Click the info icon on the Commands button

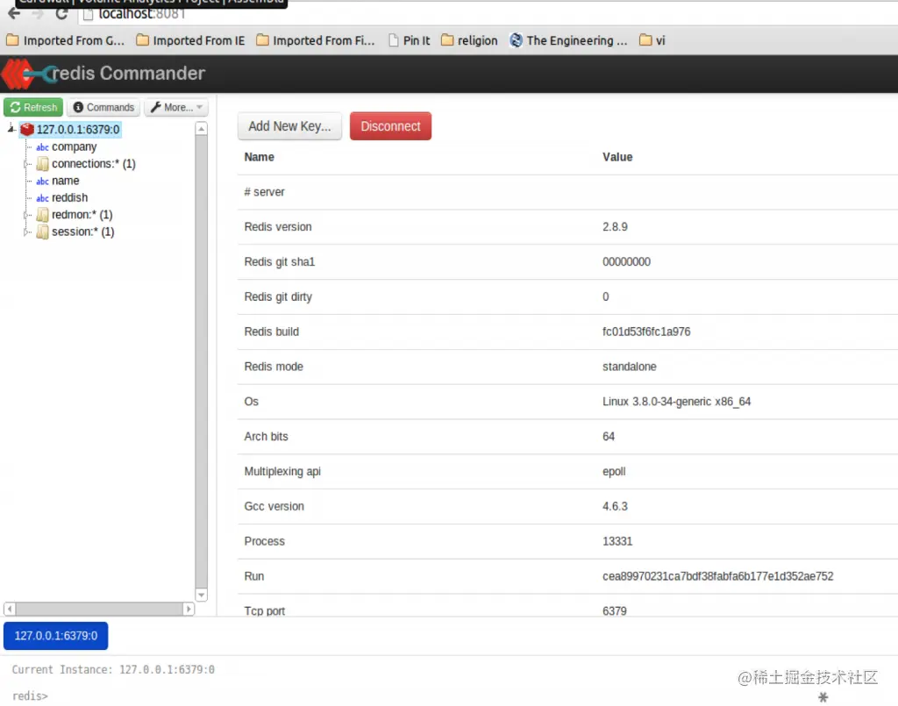click(80, 107)
